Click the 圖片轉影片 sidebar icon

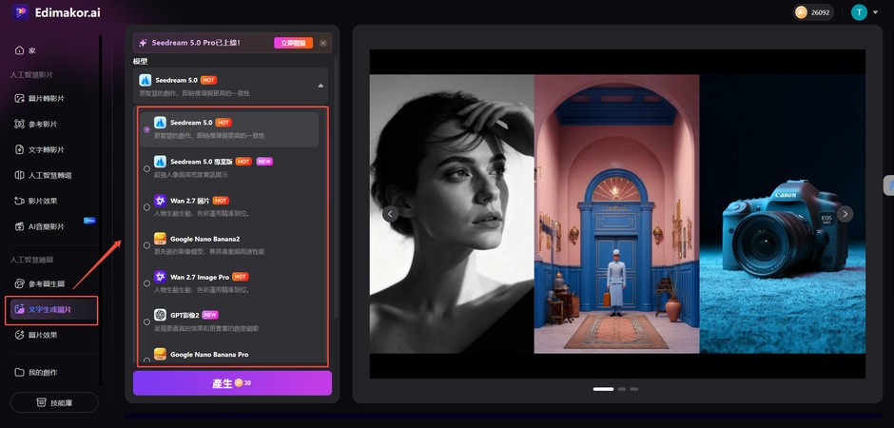20,99
